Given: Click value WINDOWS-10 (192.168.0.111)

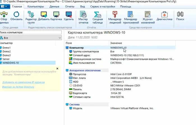Looking at the screenshot, I should (x=127, y=55).
